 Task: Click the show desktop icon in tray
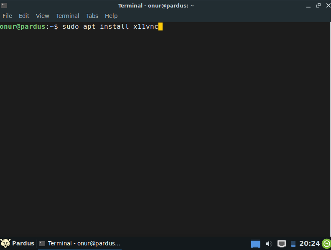click(x=255, y=244)
